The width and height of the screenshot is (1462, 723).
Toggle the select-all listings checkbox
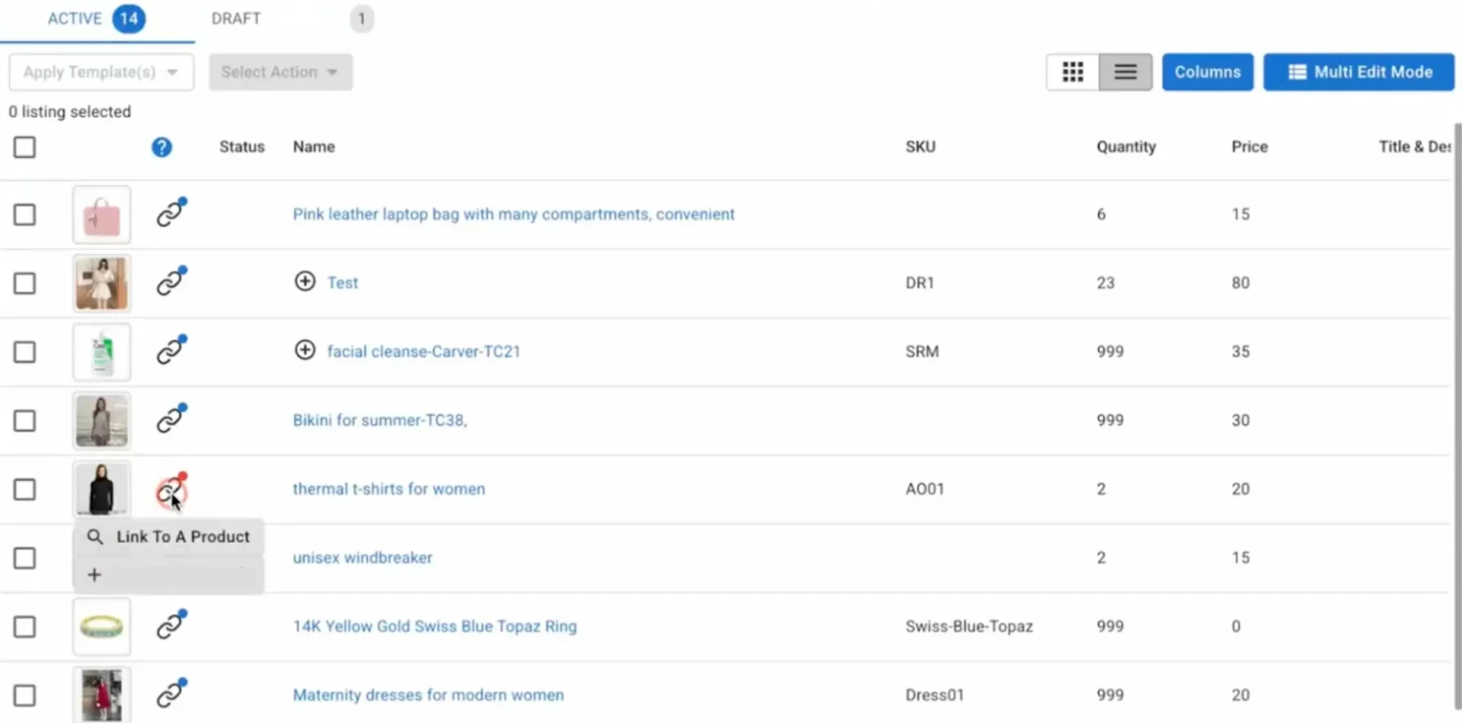point(25,147)
